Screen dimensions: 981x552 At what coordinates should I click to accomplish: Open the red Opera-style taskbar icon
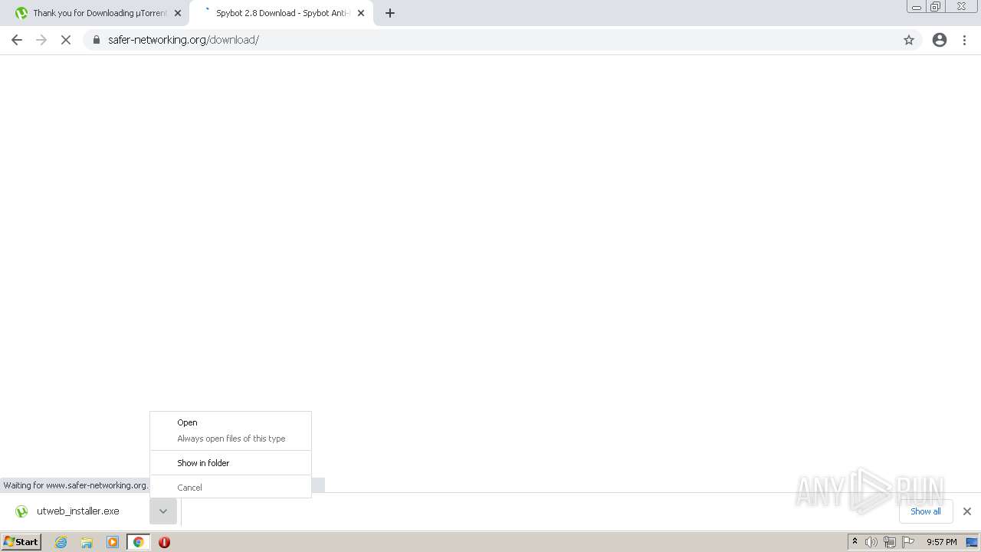click(x=164, y=542)
